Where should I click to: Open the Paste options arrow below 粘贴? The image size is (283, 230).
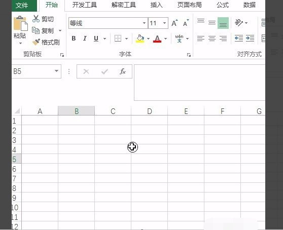click(20, 43)
